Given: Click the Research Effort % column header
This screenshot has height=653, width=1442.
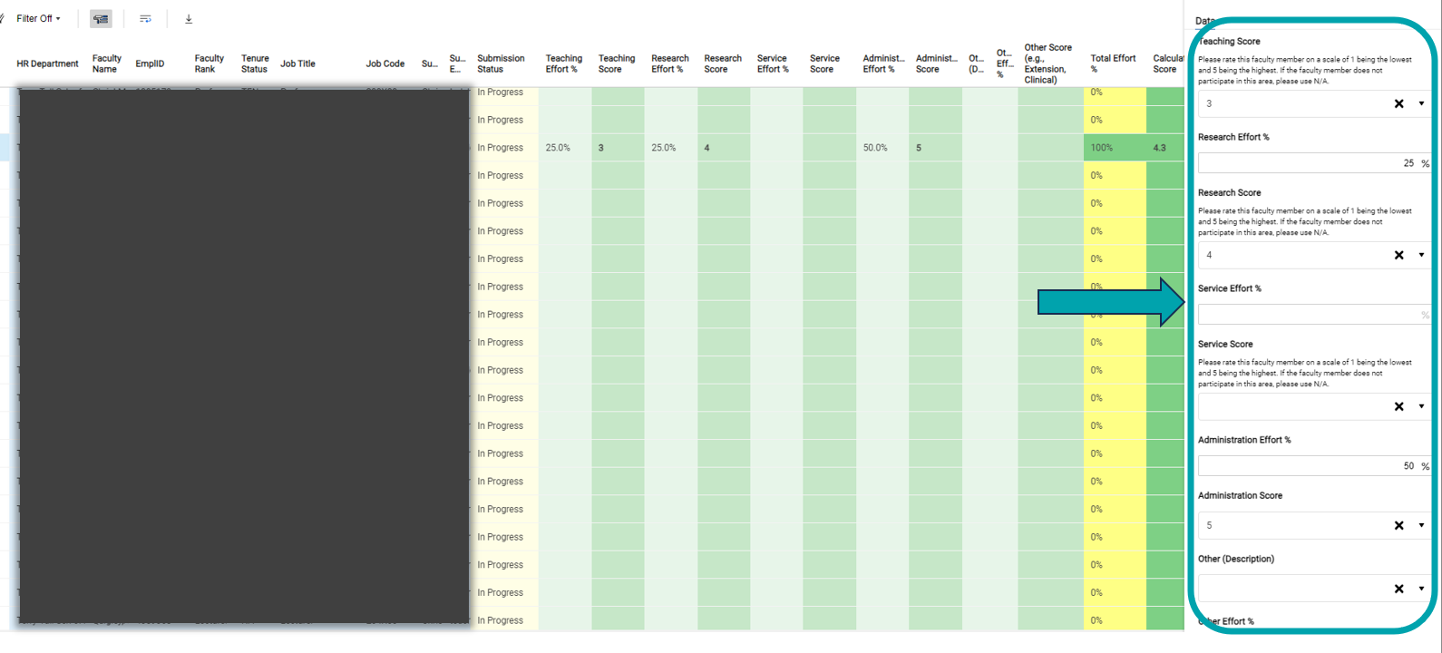Looking at the screenshot, I should (669, 63).
